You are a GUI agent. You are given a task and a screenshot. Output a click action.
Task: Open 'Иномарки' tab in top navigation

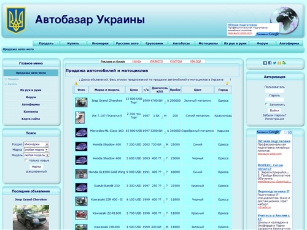click(x=100, y=44)
